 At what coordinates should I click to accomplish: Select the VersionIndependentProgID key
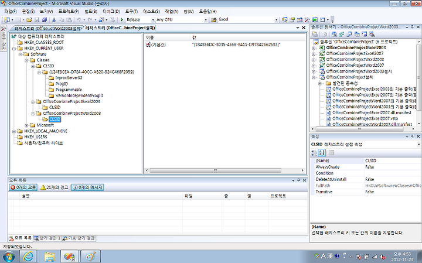[79, 95]
